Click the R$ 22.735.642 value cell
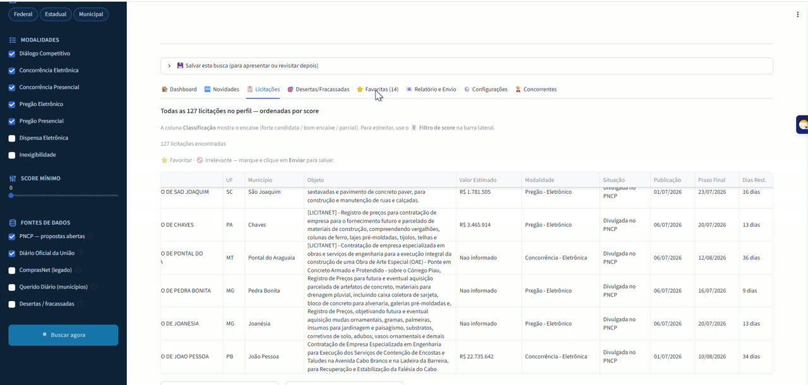 tap(489, 357)
